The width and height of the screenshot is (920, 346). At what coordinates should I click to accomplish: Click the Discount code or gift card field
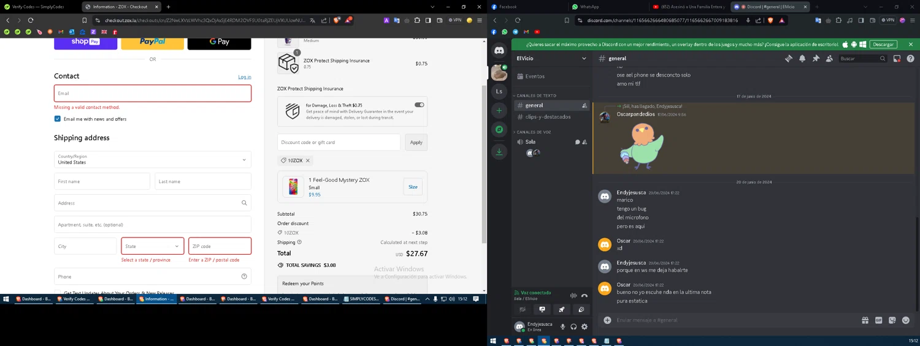point(339,142)
